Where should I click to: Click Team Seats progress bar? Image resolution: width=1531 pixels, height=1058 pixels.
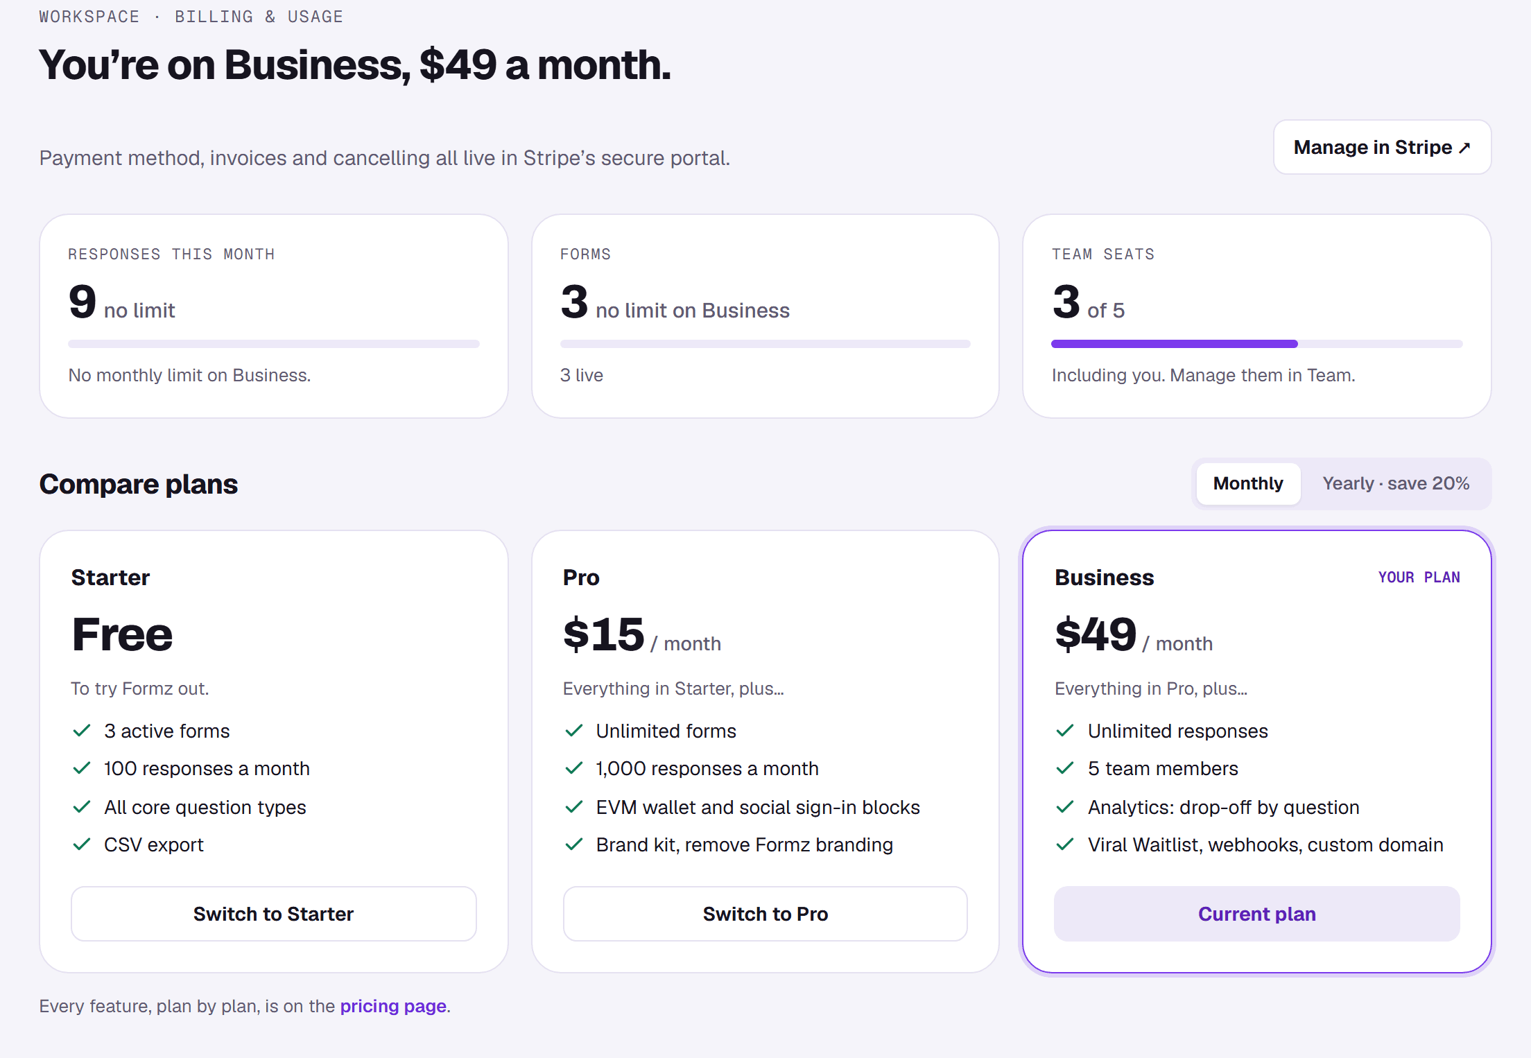pyautogui.click(x=1257, y=344)
